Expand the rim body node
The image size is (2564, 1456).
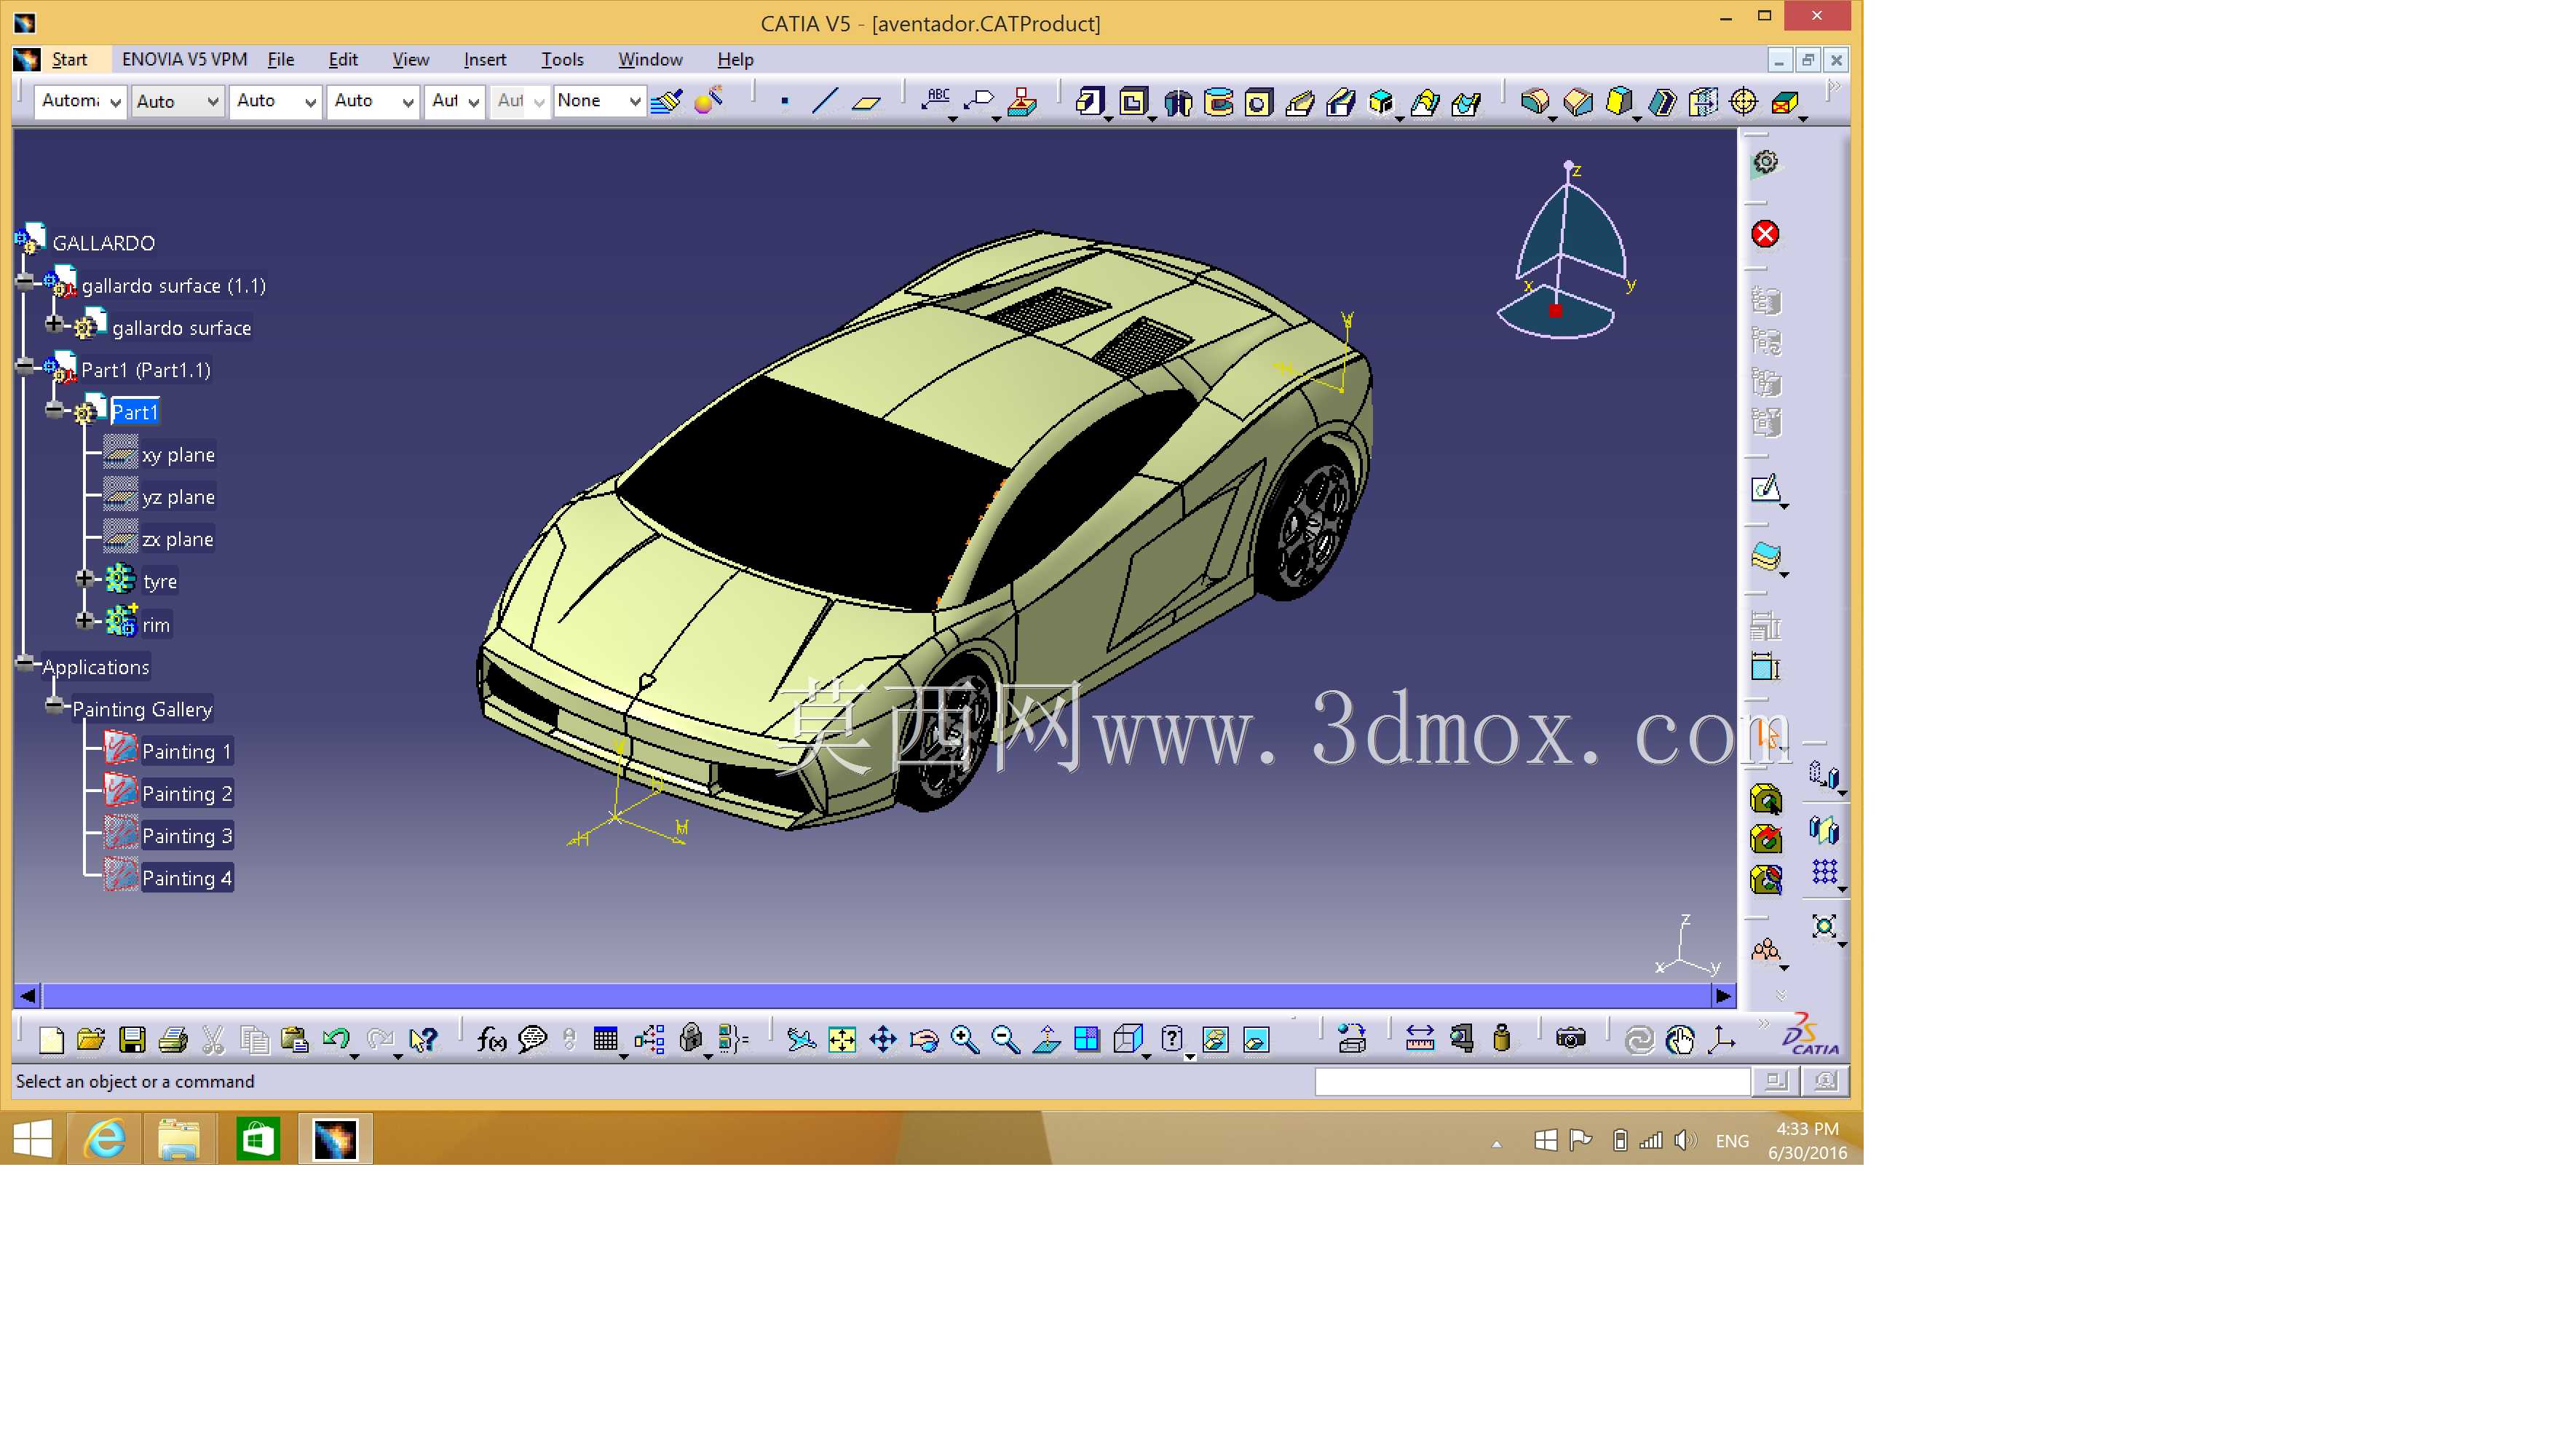coord(85,621)
